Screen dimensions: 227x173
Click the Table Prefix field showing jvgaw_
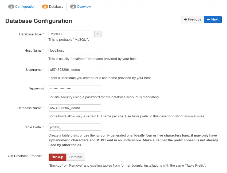pos(75,127)
